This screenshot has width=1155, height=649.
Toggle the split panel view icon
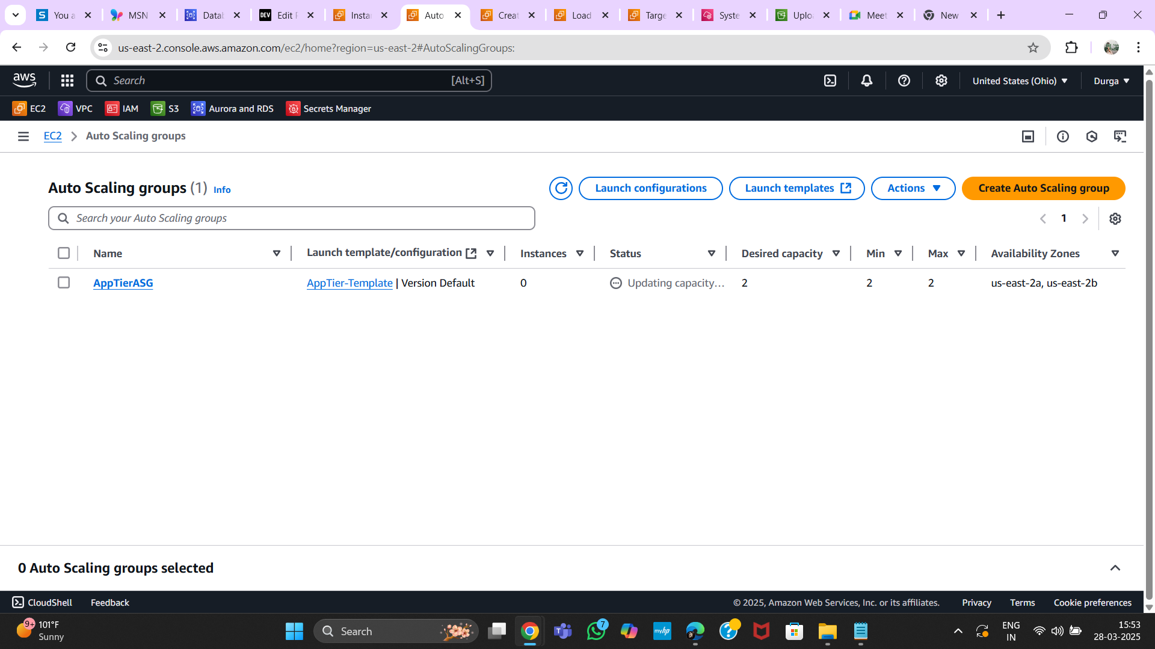[x=1028, y=136]
